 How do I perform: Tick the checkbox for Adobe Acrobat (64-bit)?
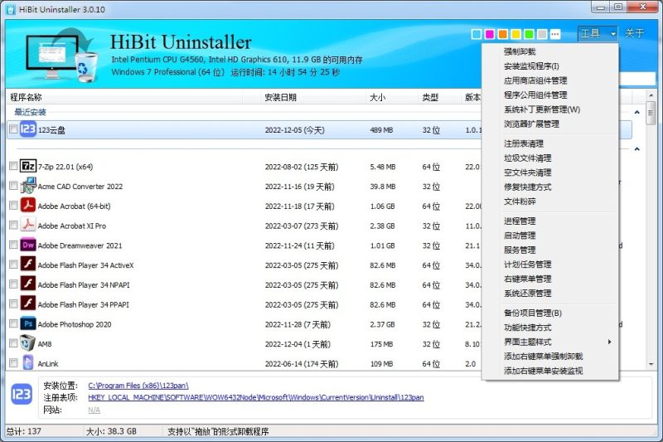[x=13, y=206]
